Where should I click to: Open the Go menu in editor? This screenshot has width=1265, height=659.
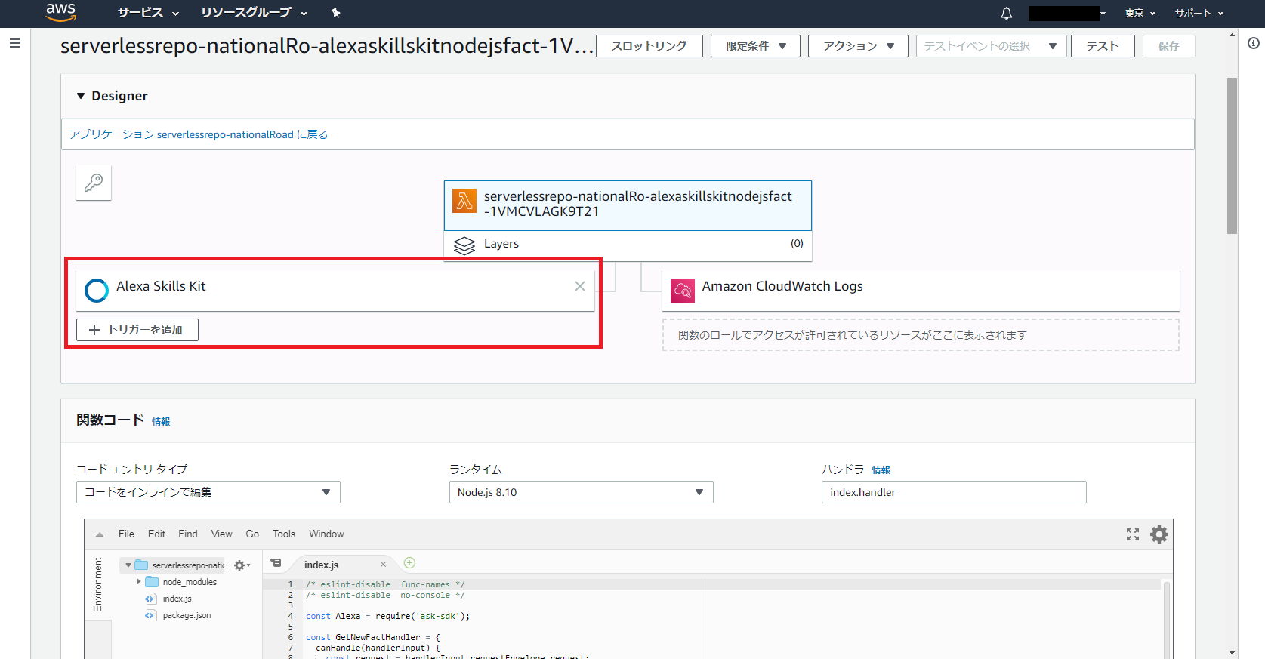[252, 534]
